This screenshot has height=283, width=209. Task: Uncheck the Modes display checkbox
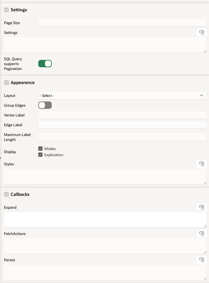tap(40, 149)
